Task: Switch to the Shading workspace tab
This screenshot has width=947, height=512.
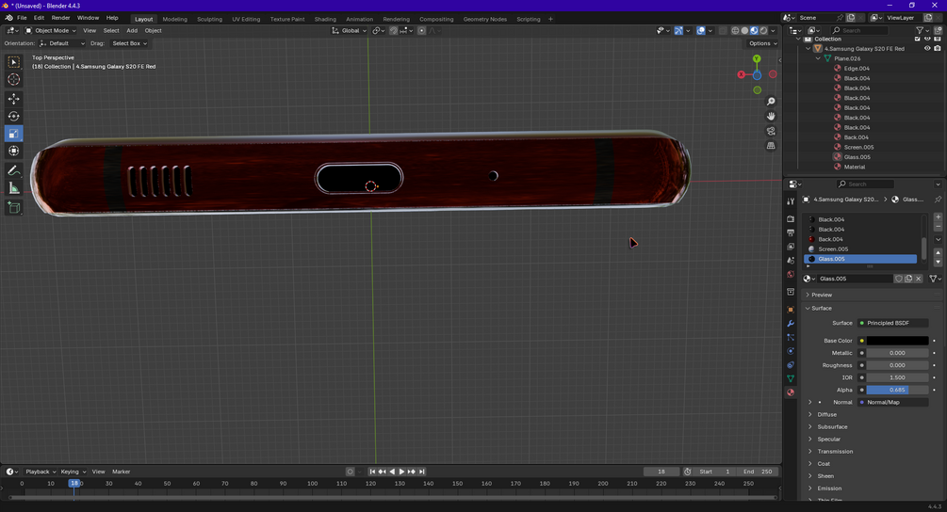Action: coord(325,19)
